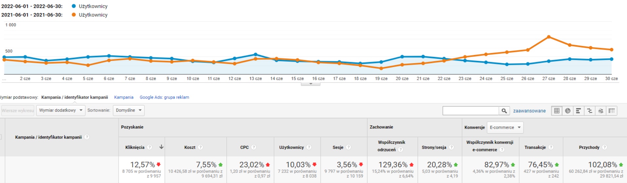The width and height of the screenshot is (627, 183).
Task: Click the orange low point at 19 cze
Action: [x=381, y=68]
